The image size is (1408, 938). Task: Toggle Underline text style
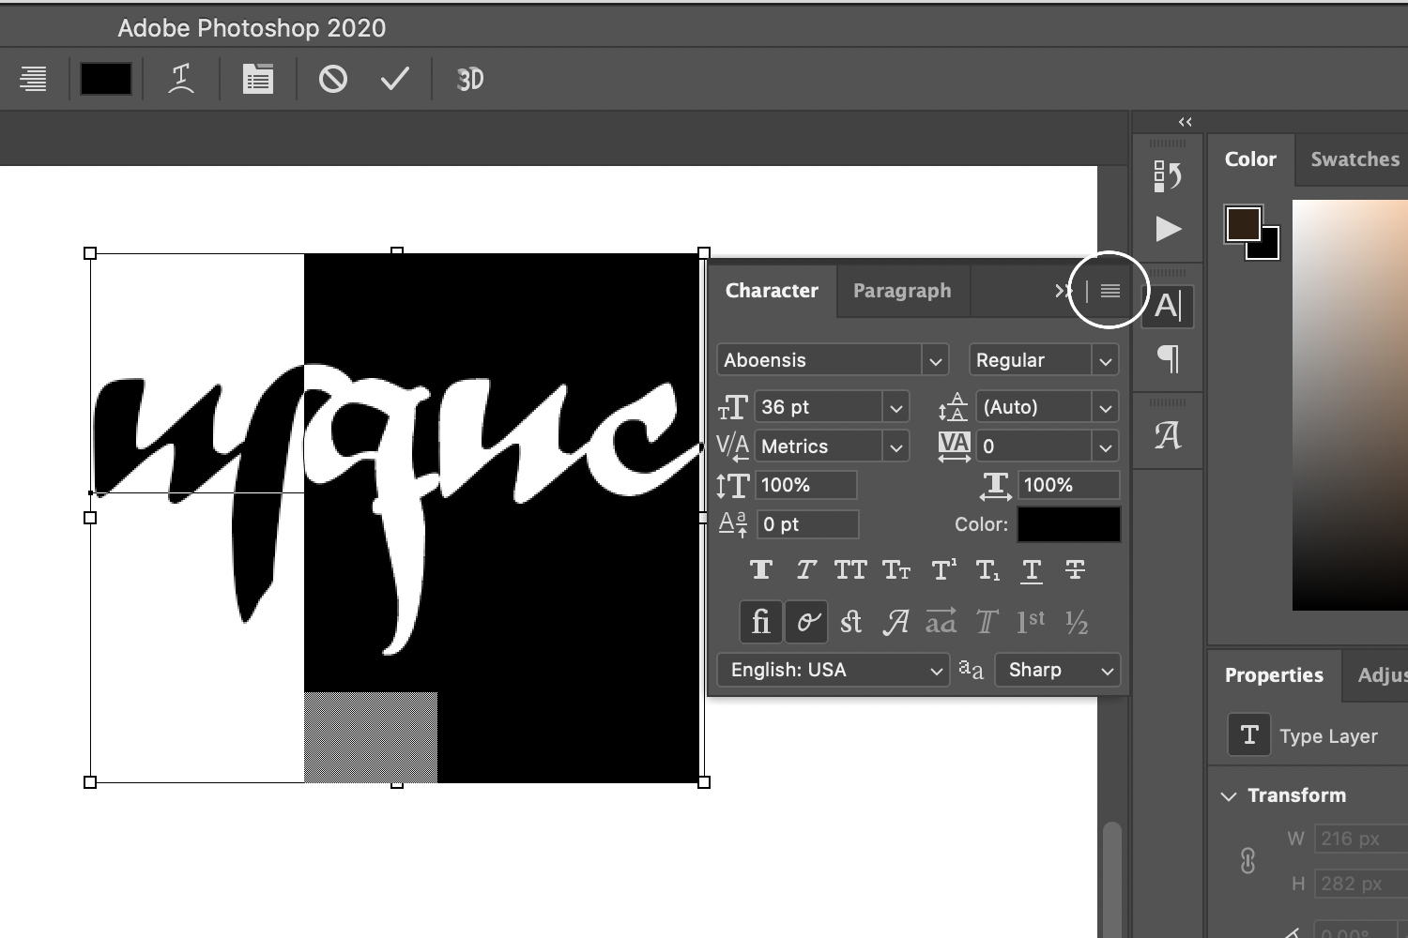point(1031,570)
